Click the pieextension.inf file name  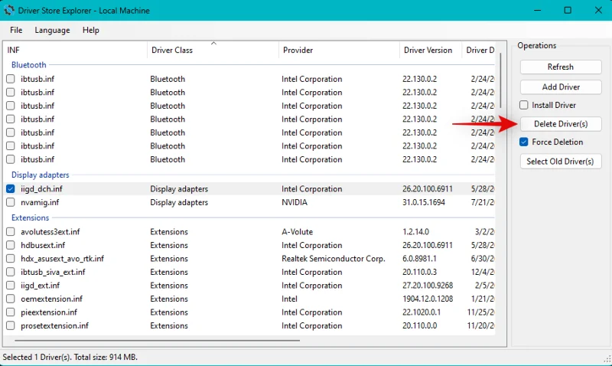coord(49,312)
